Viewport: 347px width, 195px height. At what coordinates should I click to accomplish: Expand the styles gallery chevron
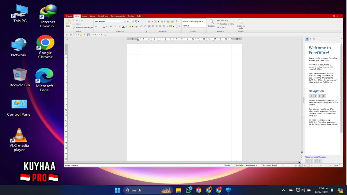point(205,23)
